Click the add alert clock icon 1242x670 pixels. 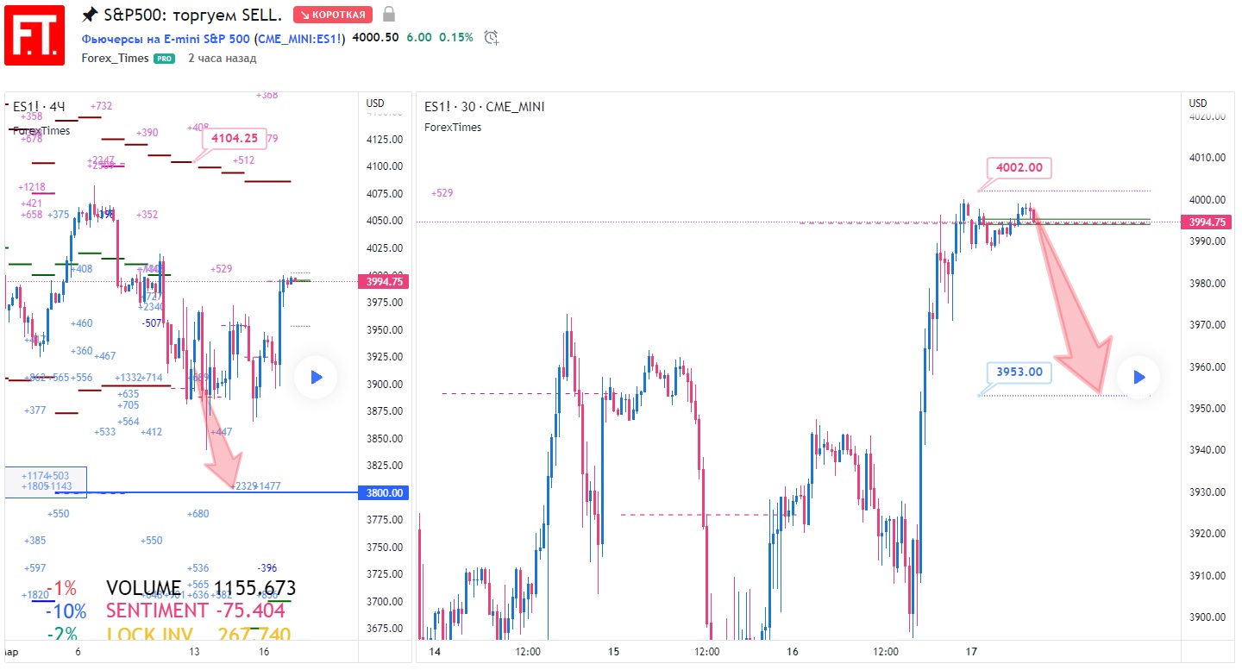coord(492,38)
